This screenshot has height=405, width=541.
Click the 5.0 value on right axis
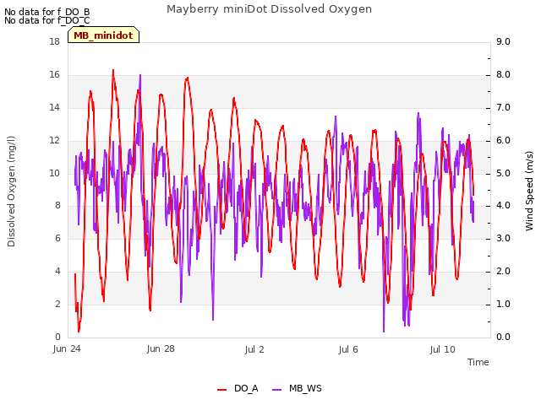503,173
